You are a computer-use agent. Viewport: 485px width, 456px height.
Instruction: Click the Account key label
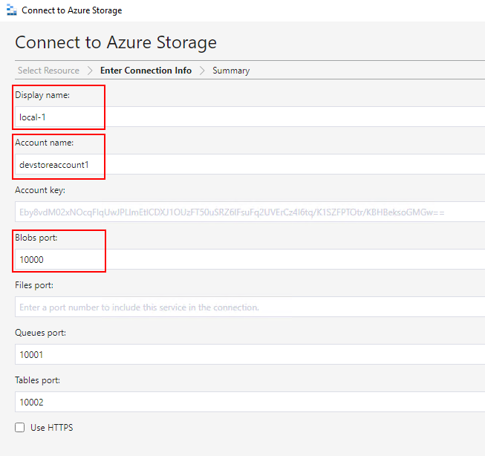pos(40,190)
